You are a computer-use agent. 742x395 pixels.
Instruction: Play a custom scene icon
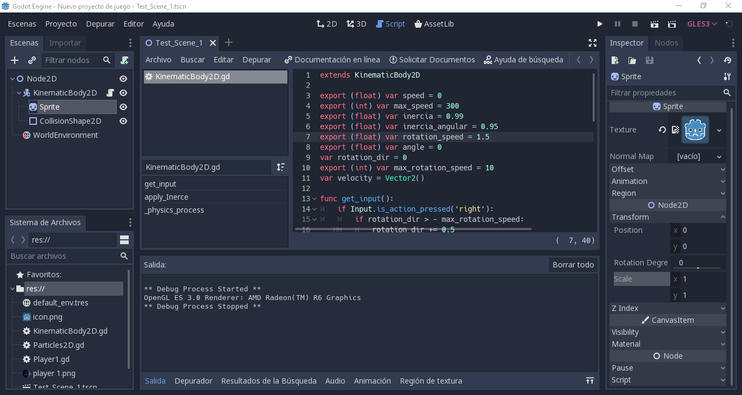click(x=672, y=24)
